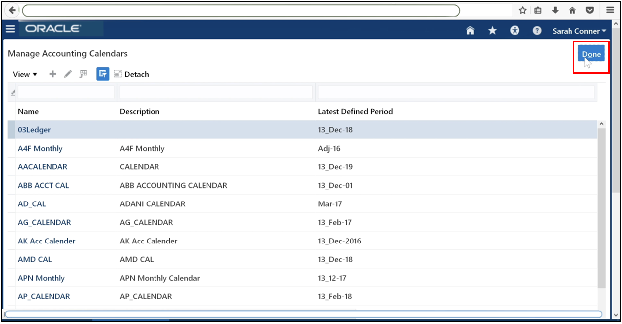
Task: Open the accessibility settings icon
Action: click(515, 30)
